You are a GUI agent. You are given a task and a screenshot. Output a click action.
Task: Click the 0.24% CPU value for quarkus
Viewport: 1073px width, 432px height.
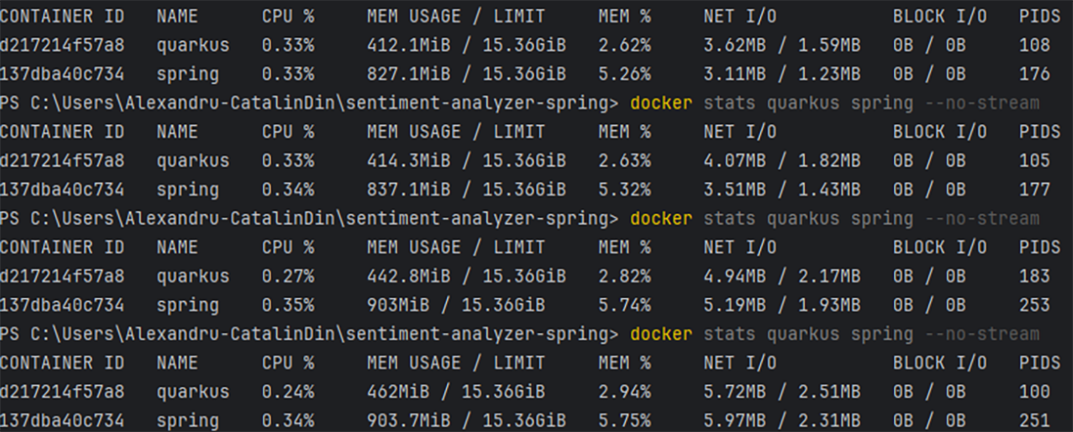click(x=288, y=391)
